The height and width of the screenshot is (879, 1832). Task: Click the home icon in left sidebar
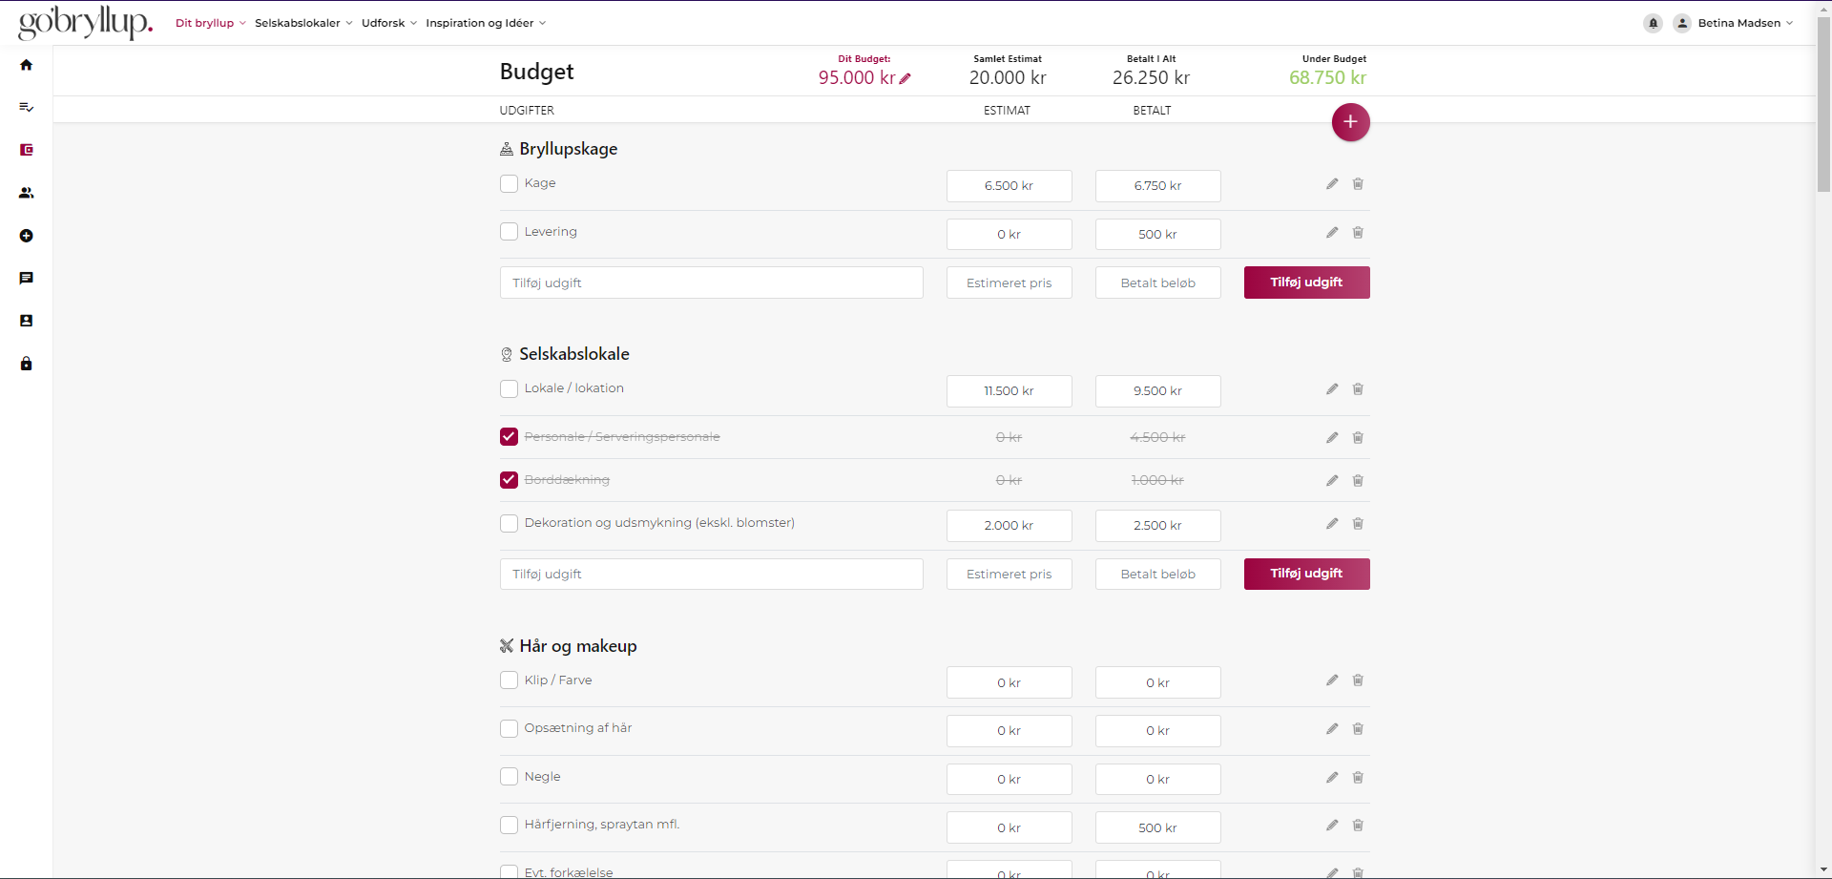pyautogui.click(x=27, y=65)
